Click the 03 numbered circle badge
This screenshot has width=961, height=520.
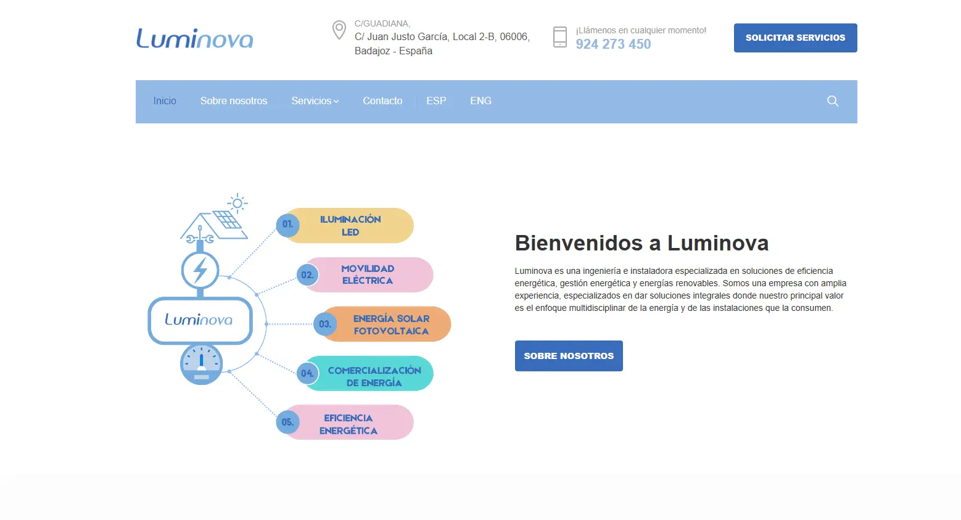[x=324, y=324]
